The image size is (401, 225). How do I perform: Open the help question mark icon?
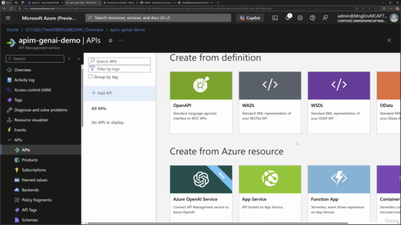[313, 18]
